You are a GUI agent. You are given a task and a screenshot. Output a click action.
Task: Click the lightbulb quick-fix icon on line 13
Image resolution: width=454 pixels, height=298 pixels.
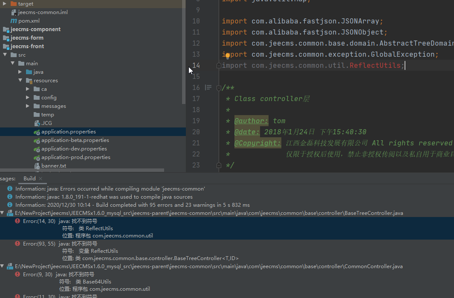227,55
